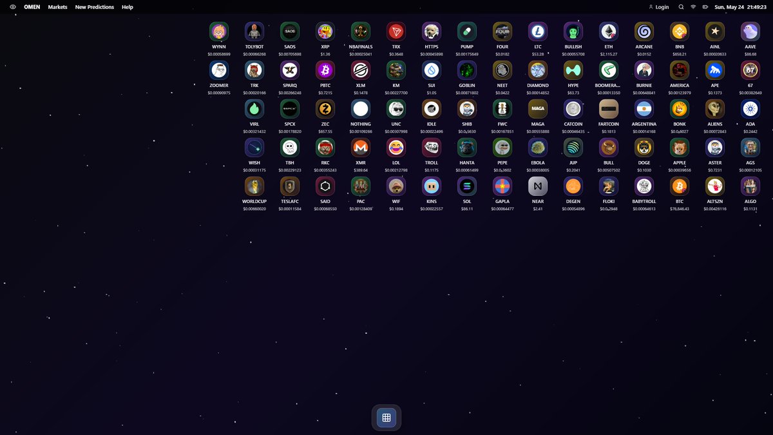Click the LTC price $53.28
773x435 pixels.
(x=538, y=54)
